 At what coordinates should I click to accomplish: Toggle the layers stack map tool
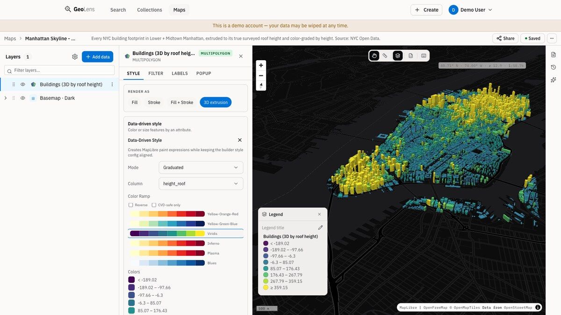[397, 56]
